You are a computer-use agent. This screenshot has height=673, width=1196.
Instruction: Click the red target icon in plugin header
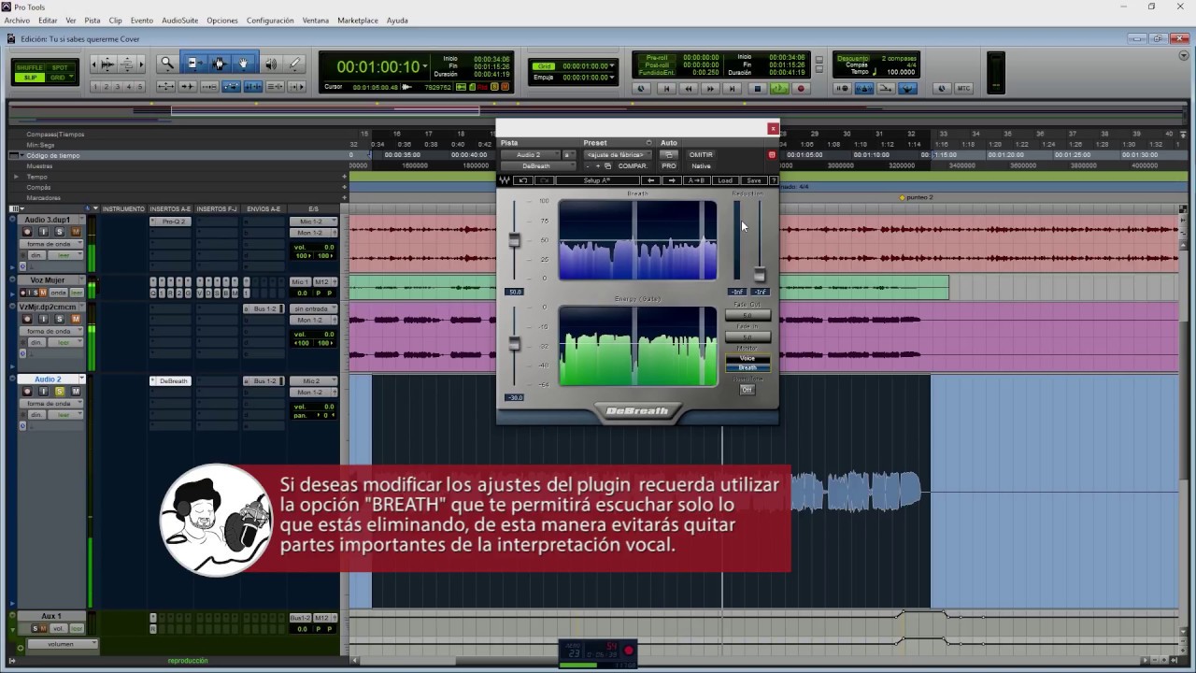tap(772, 155)
